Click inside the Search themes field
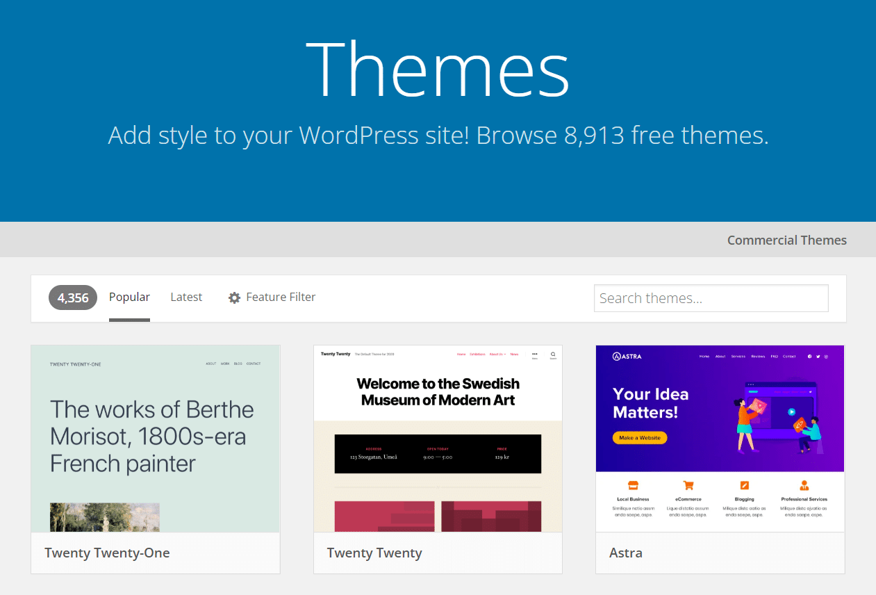 (x=711, y=297)
